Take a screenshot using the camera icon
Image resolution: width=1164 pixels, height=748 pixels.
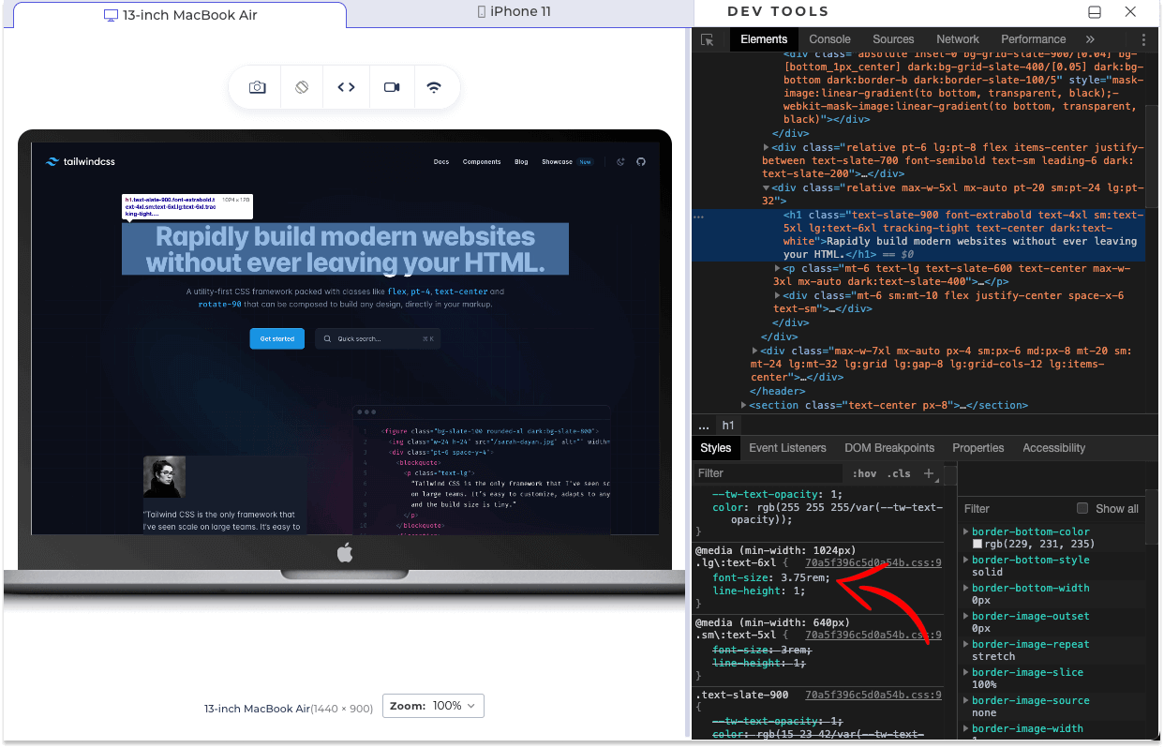[x=258, y=86]
